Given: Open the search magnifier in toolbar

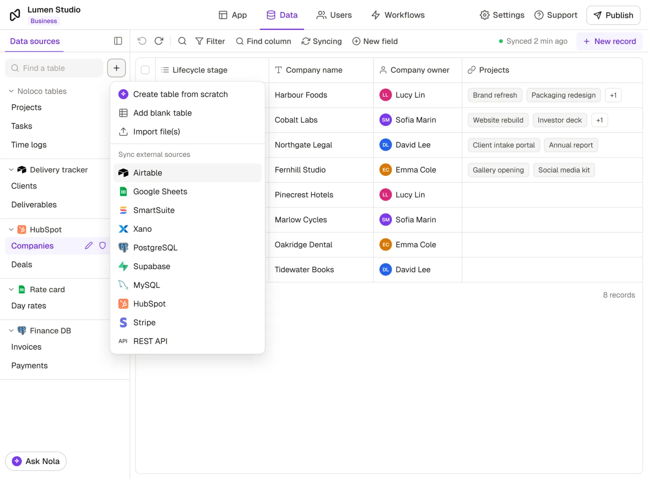Looking at the screenshot, I should click(182, 41).
